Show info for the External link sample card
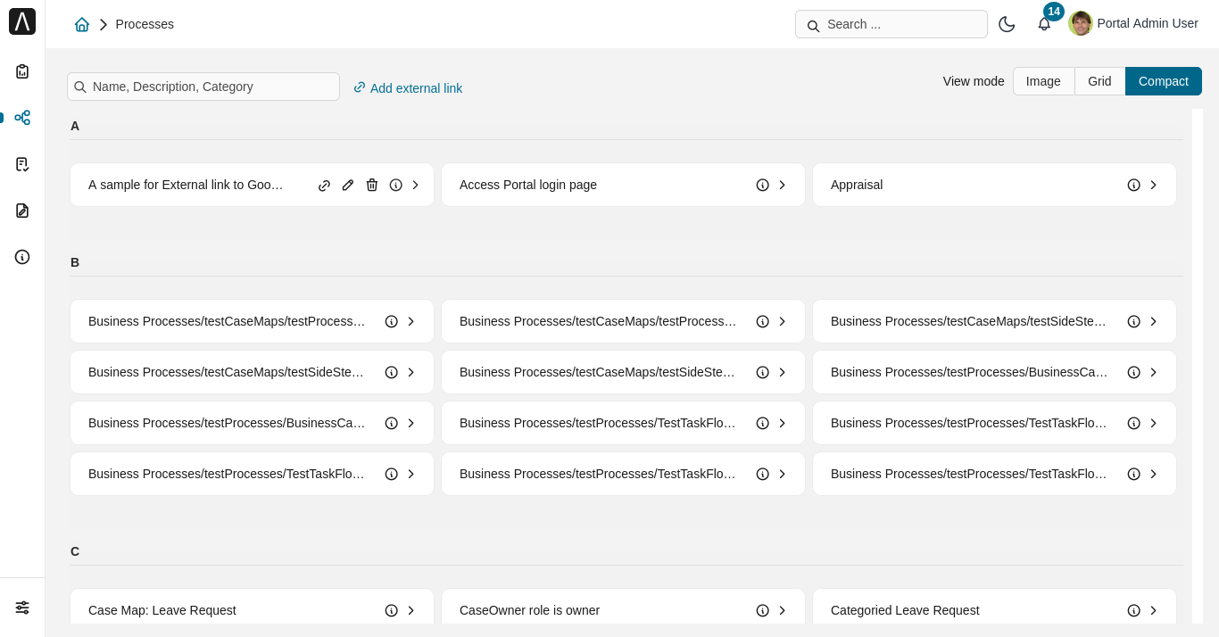Image resolution: width=1219 pixels, height=637 pixels. (396, 185)
